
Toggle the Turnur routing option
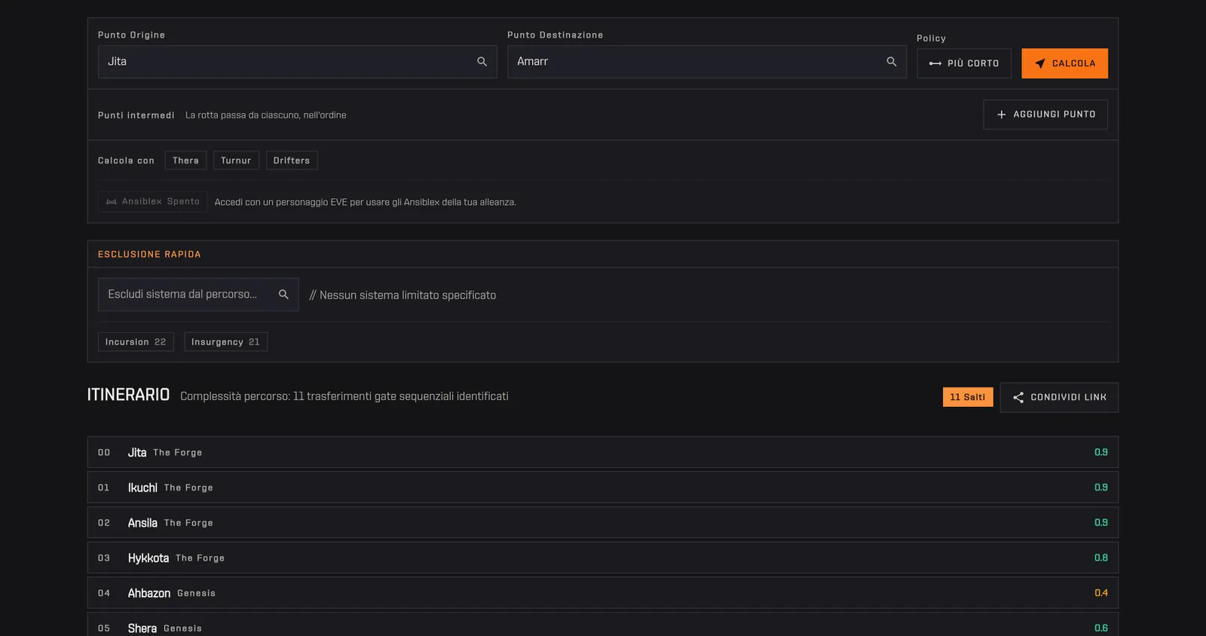[x=236, y=161]
